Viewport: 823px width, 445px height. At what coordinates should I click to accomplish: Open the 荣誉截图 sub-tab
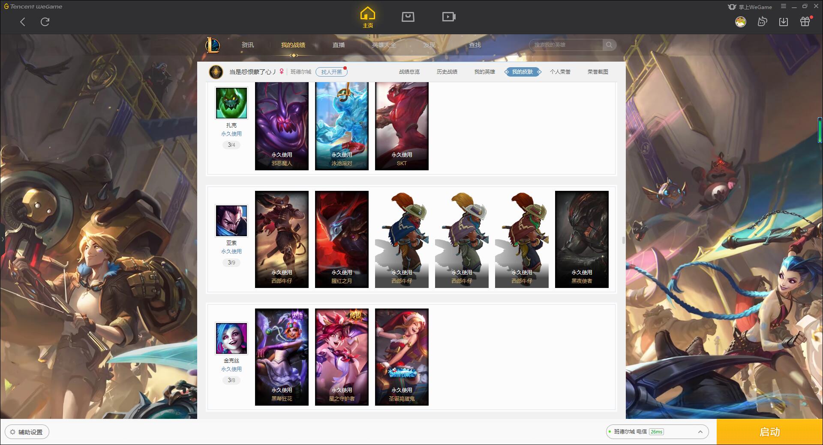598,72
